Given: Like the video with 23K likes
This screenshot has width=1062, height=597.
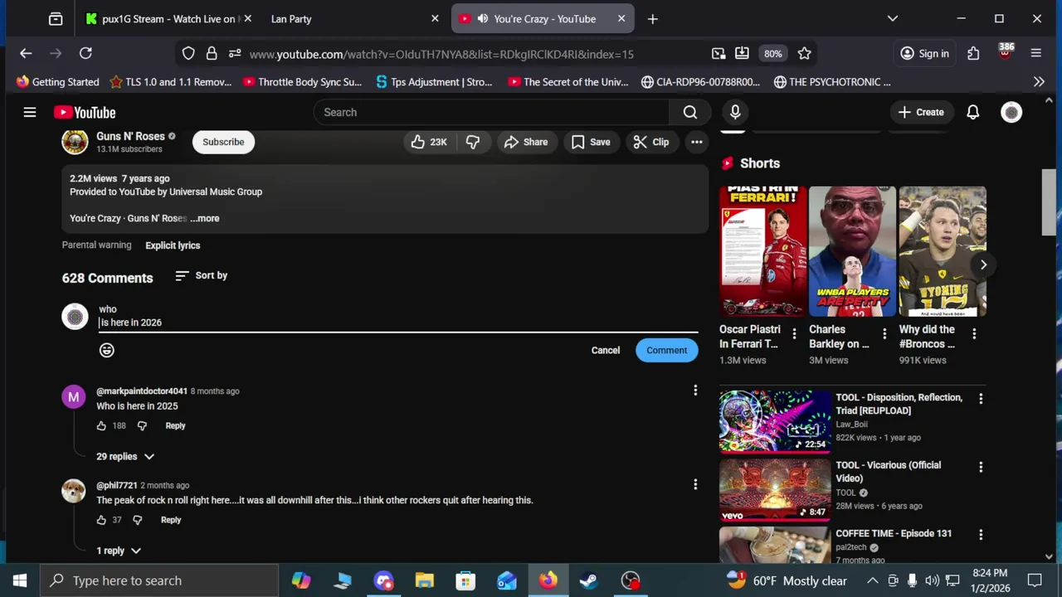Looking at the screenshot, I should click(x=429, y=142).
